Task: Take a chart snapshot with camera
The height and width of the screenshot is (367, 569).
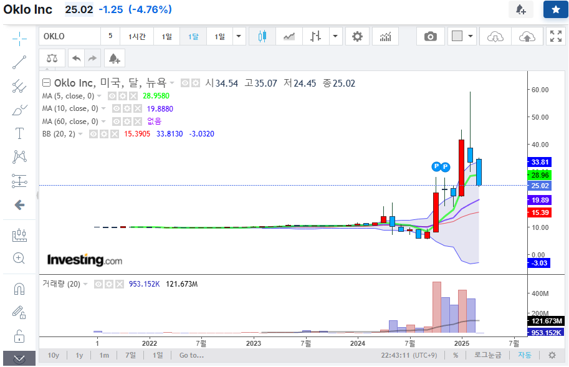Action: pyautogui.click(x=431, y=36)
